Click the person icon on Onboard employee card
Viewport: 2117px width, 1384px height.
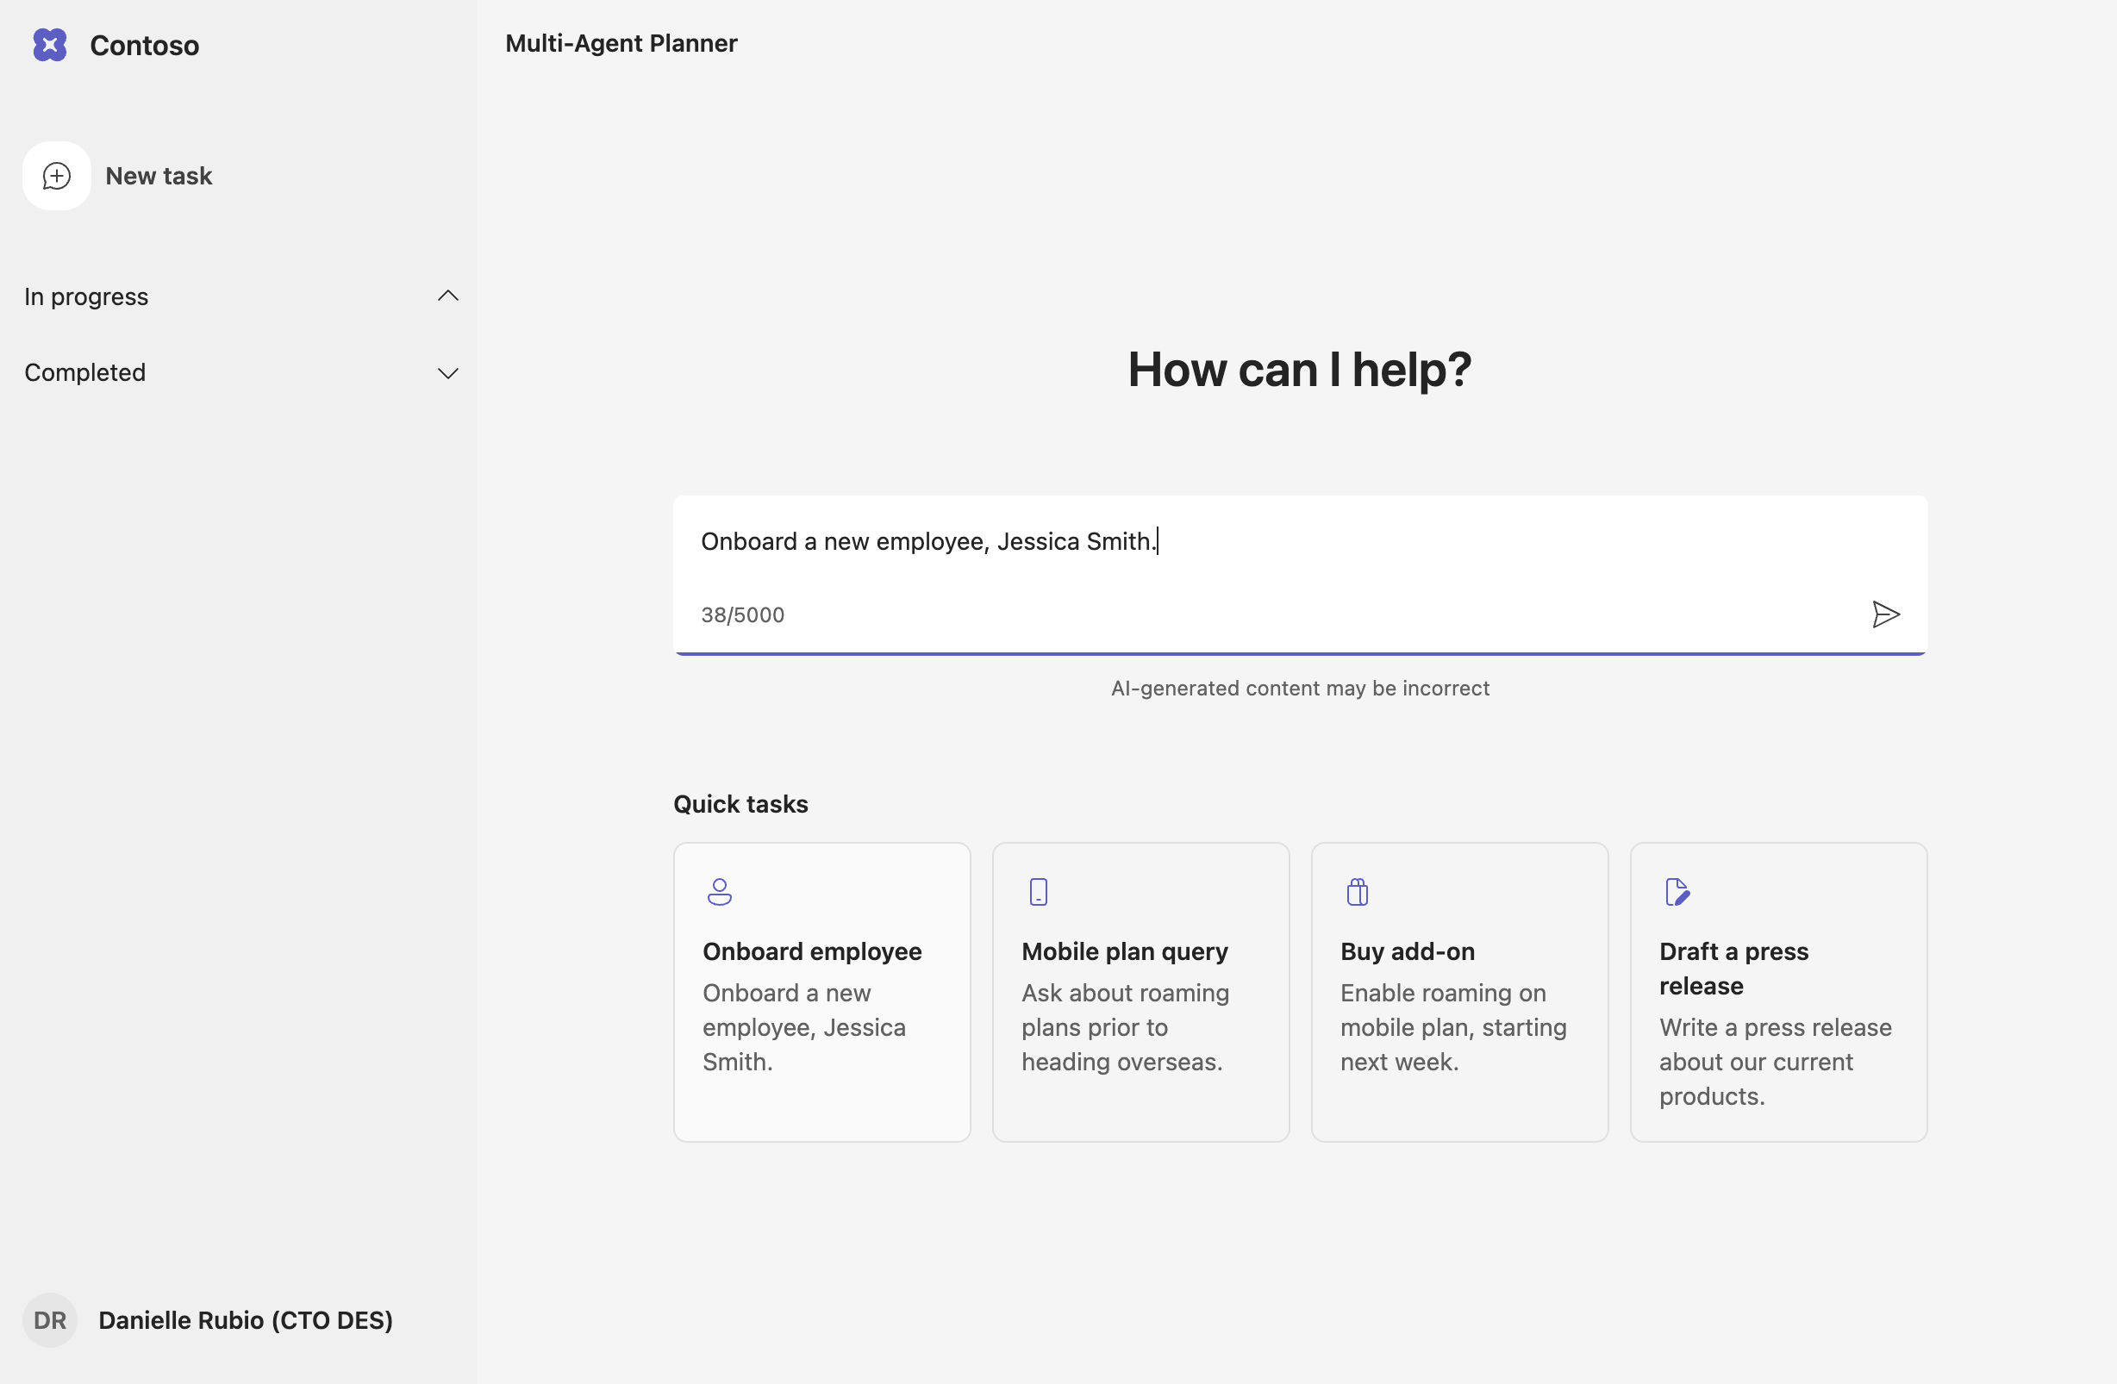coord(719,891)
